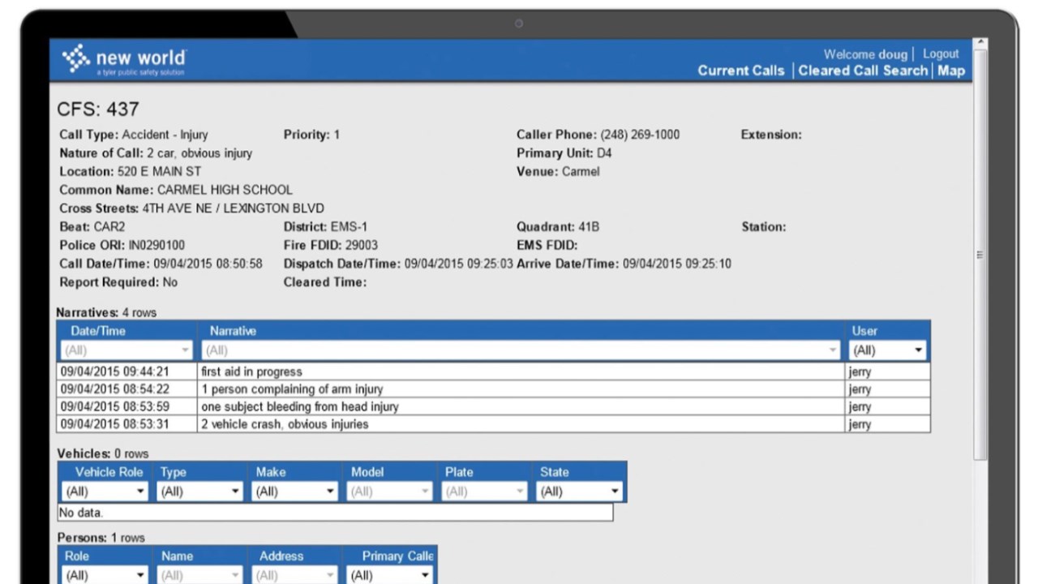Select the 'first aid in progress' narrative
Screen dimensions: 1038x584
tap(493, 371)
